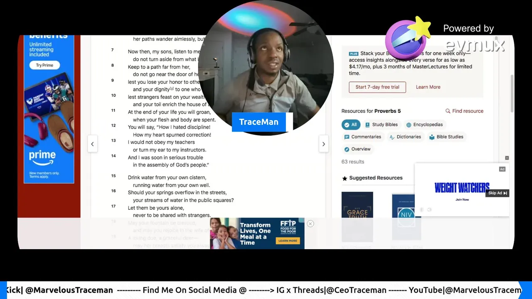
Task: Click the evmux star logo overlay
Action: click(407, 38)
